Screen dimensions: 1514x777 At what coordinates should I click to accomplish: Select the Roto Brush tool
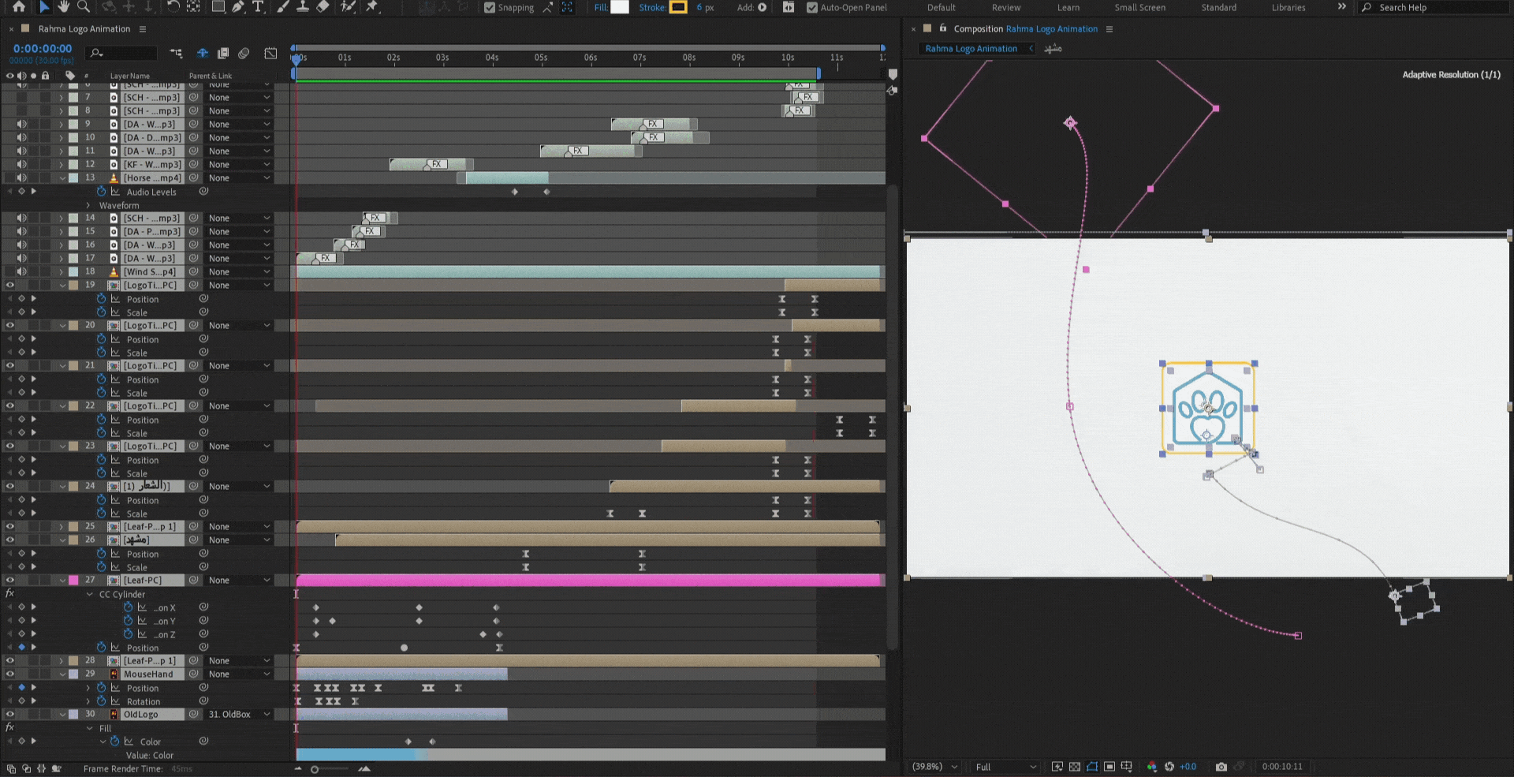coord(348,6)
